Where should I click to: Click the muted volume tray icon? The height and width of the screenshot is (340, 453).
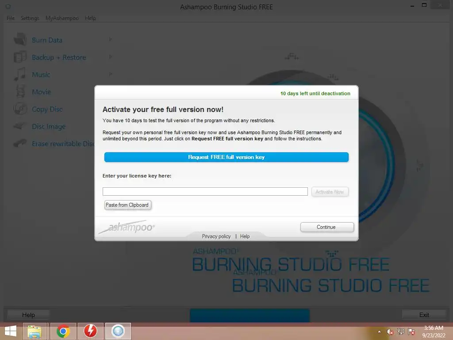tap(390, 332)
